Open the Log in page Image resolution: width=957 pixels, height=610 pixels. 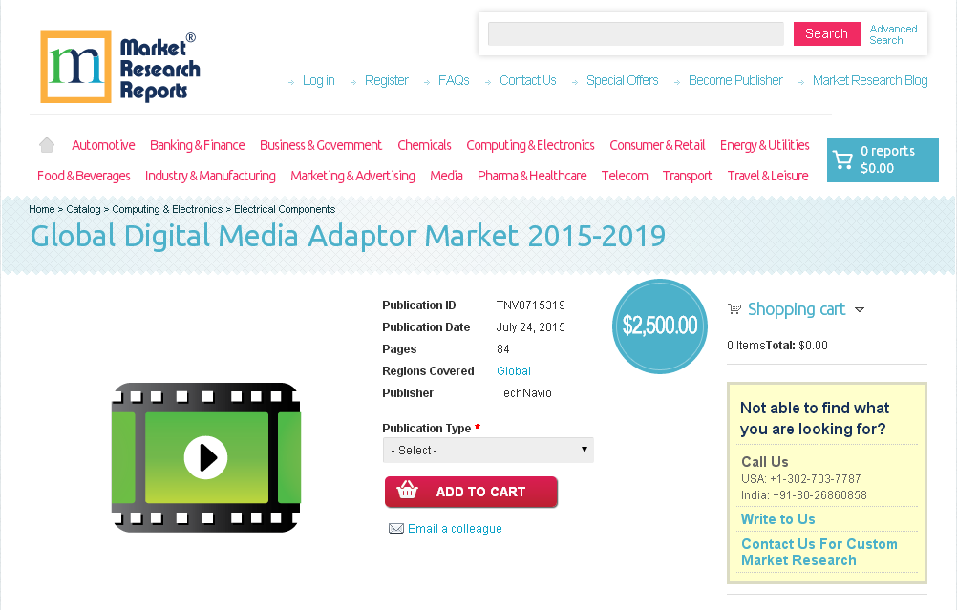318,80
